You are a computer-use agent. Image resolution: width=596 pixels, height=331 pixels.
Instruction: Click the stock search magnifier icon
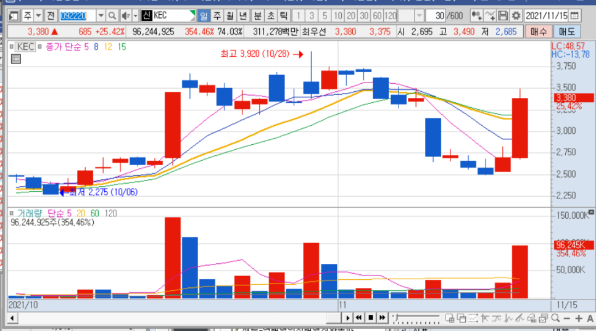coord(112,16)
